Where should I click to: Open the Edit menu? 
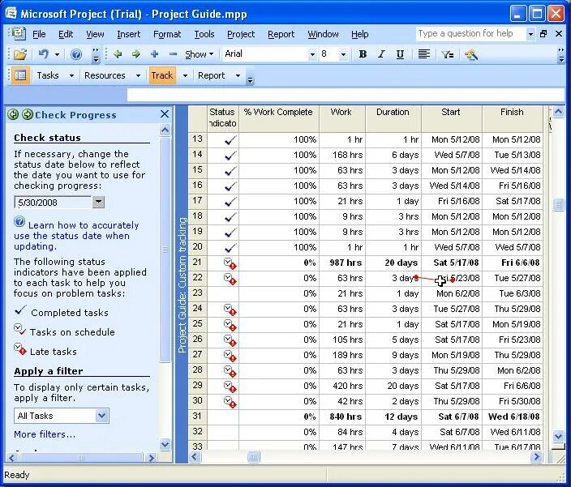coord(66,34)
